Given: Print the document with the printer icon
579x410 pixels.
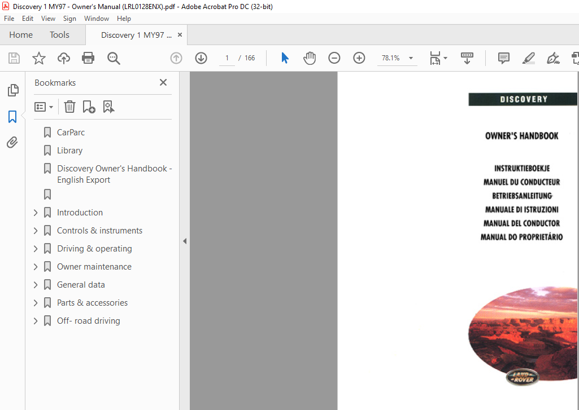Looking at the screenshot, I should (88, 58).
